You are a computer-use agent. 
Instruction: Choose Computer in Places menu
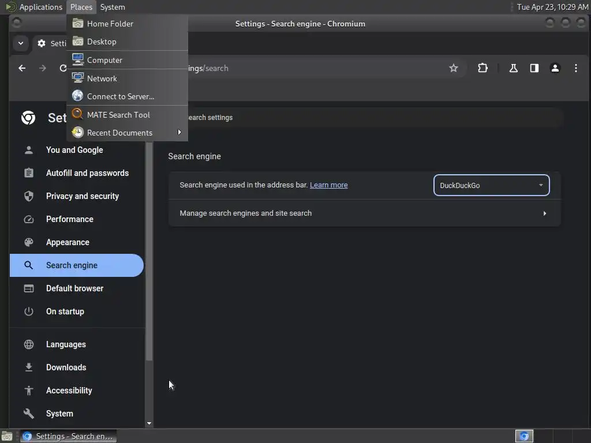click(x=128, y=60)
